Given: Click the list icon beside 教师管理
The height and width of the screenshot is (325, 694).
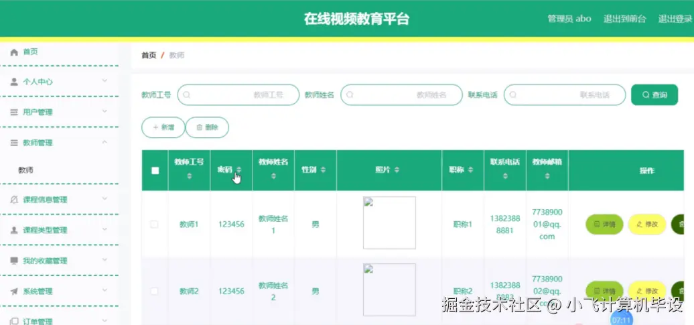Looking at the screenshot, I should pyautogui.click(x=14, y=143).
